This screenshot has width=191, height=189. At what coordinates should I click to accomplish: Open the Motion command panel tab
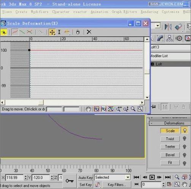[x=179, y=38]
